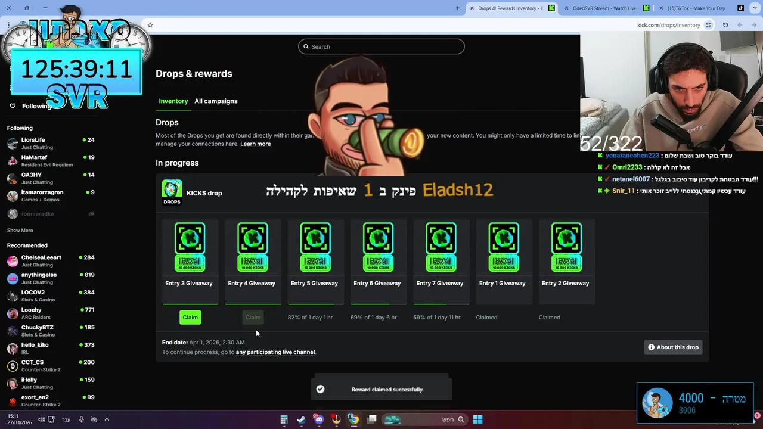
Task: Open the Entry 2 Giveaway drop icon
Action: [566, 247]
